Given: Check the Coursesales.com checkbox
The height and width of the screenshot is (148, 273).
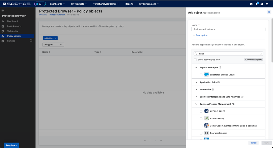Looking at the screenshot, I should click(x=201, y=133).
